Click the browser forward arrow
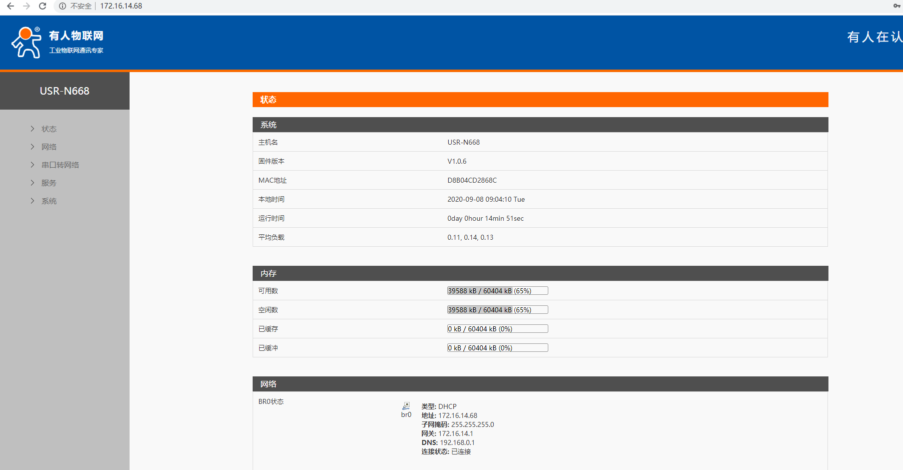903x470 pixels. (x=27, y=6)
